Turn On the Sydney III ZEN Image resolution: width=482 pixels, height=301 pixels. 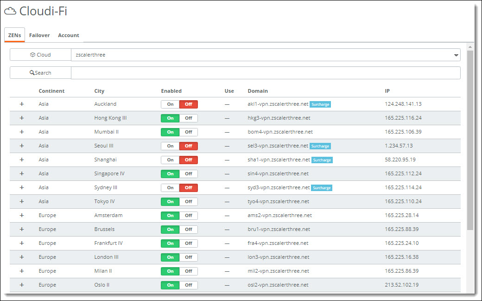pos(170,188)
